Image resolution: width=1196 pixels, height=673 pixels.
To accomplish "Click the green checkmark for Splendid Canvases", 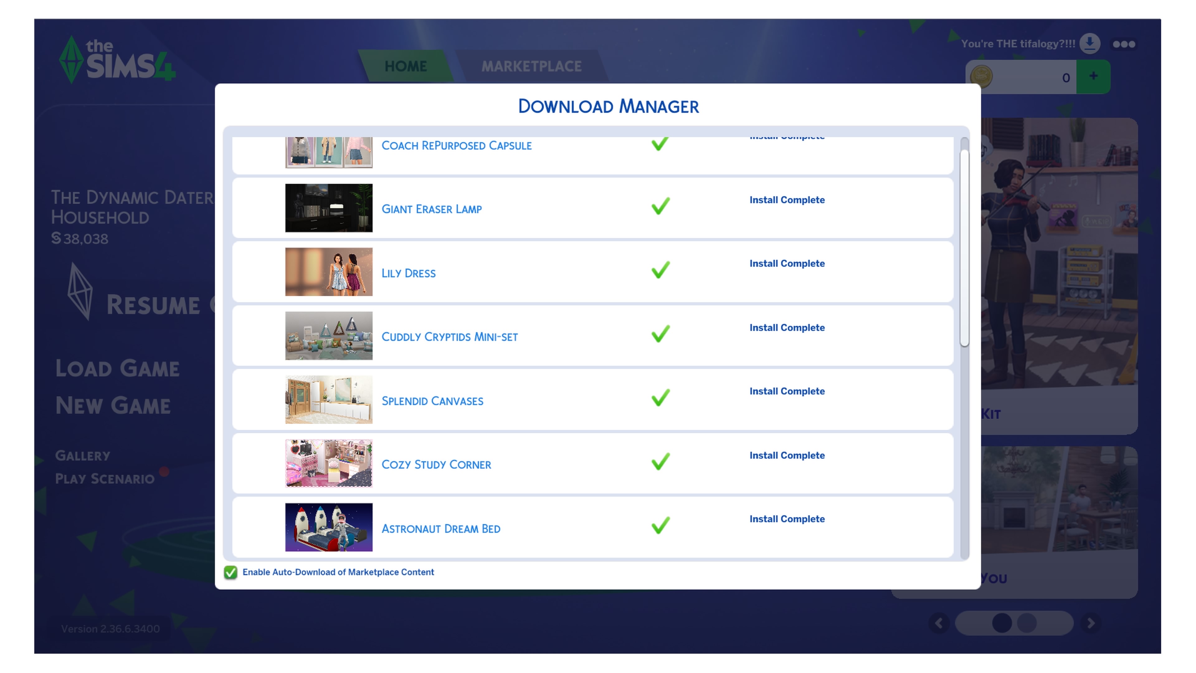I will click(x=660, y=397).
